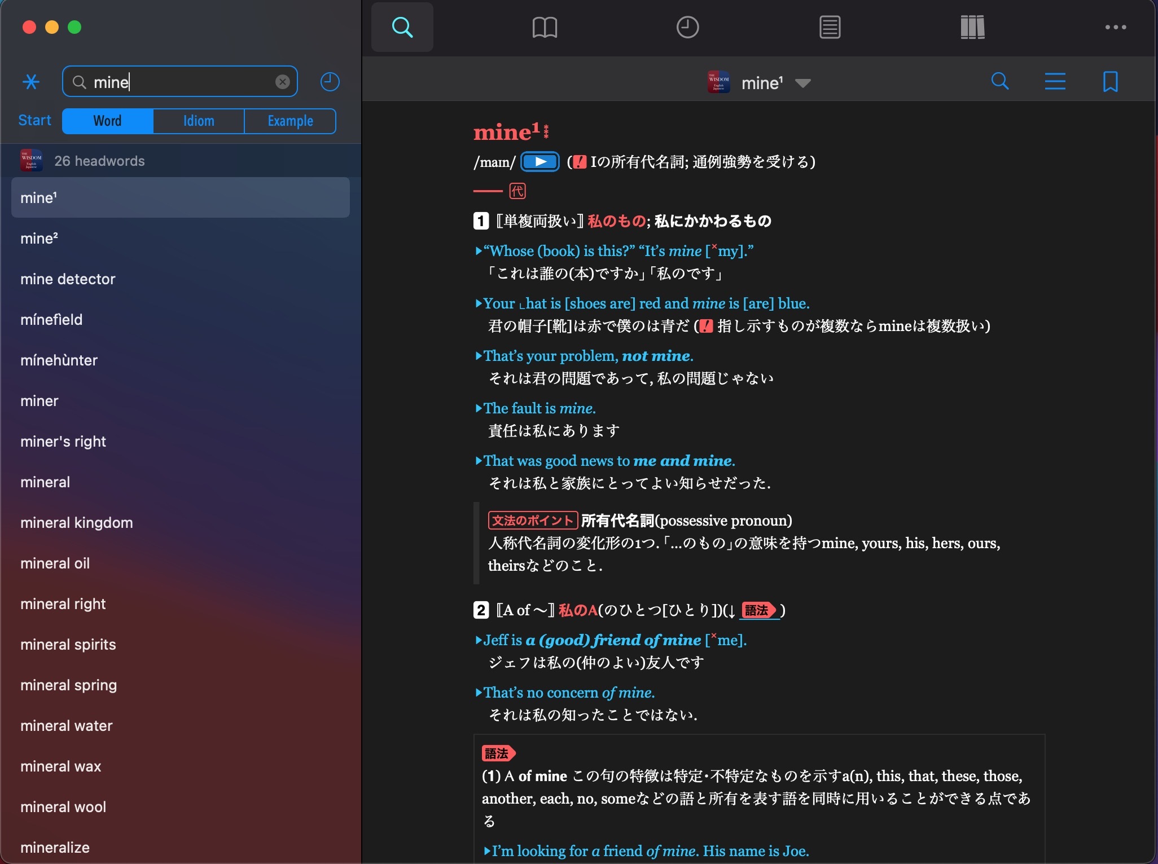The image size is (1158, 864).
Task: Clear the search field text
Action: [x=282, y=82]
